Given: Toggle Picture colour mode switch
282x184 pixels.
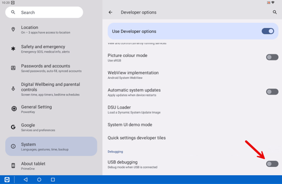Looking at the screenshot, I should (272, 57).
